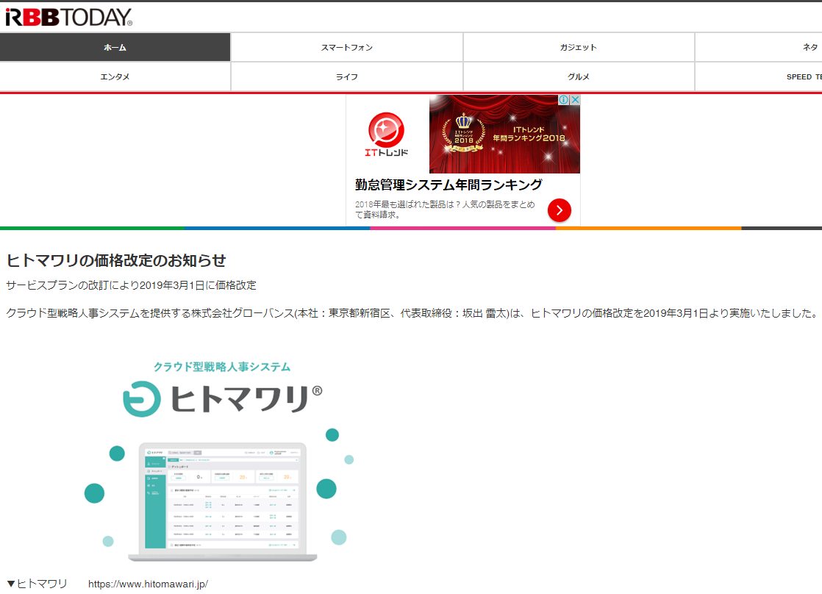822x594 pixels.
Task: Navigate to the グルメ section
Action: click(579, 77)
